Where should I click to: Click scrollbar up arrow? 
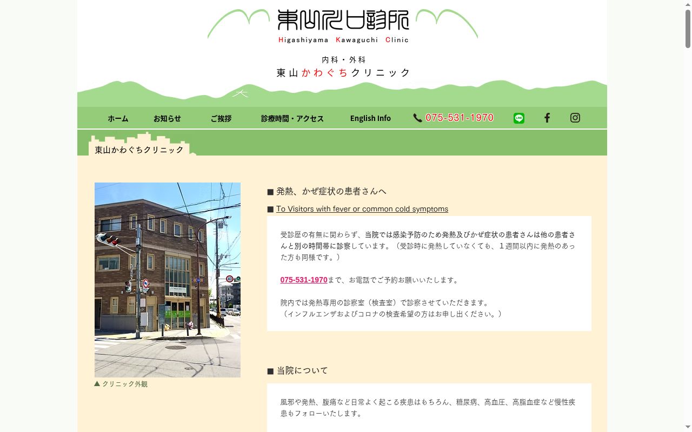pos(688,4)
